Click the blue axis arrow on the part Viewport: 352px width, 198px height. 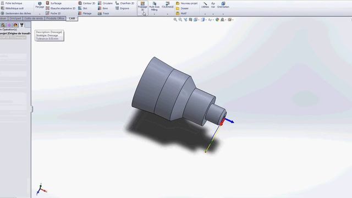pyautogui.click(x=230, y=121)
